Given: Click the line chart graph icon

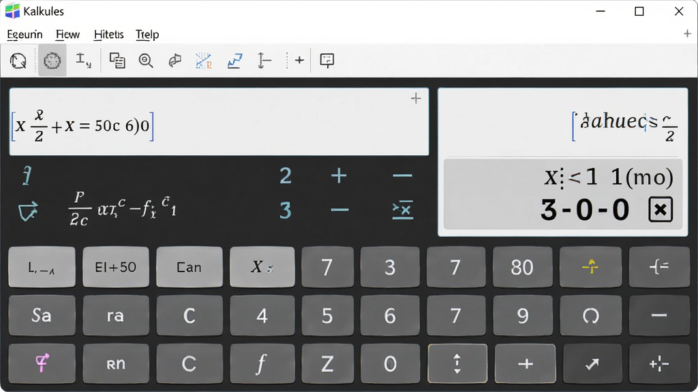Looking at the screenshot, I should 234,61.
